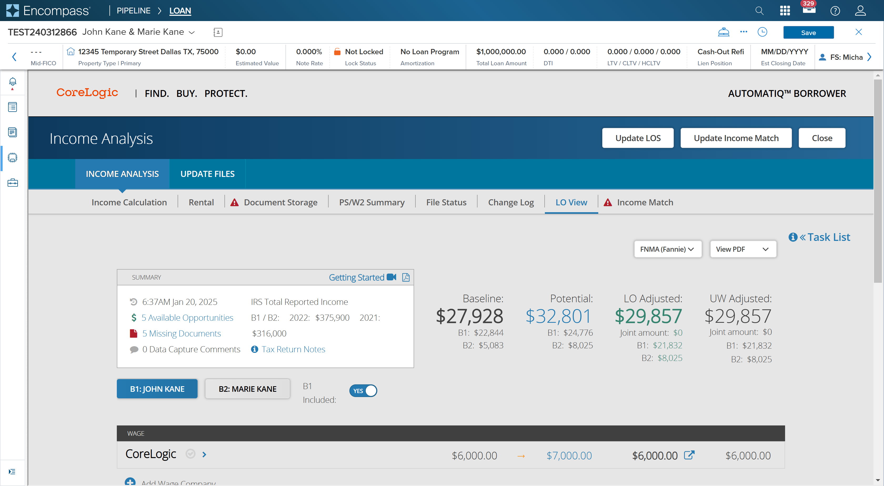884x486 pixels.
Task: Open the FNMA (Fannie) dropdown
Action: [x=667, y=249]
